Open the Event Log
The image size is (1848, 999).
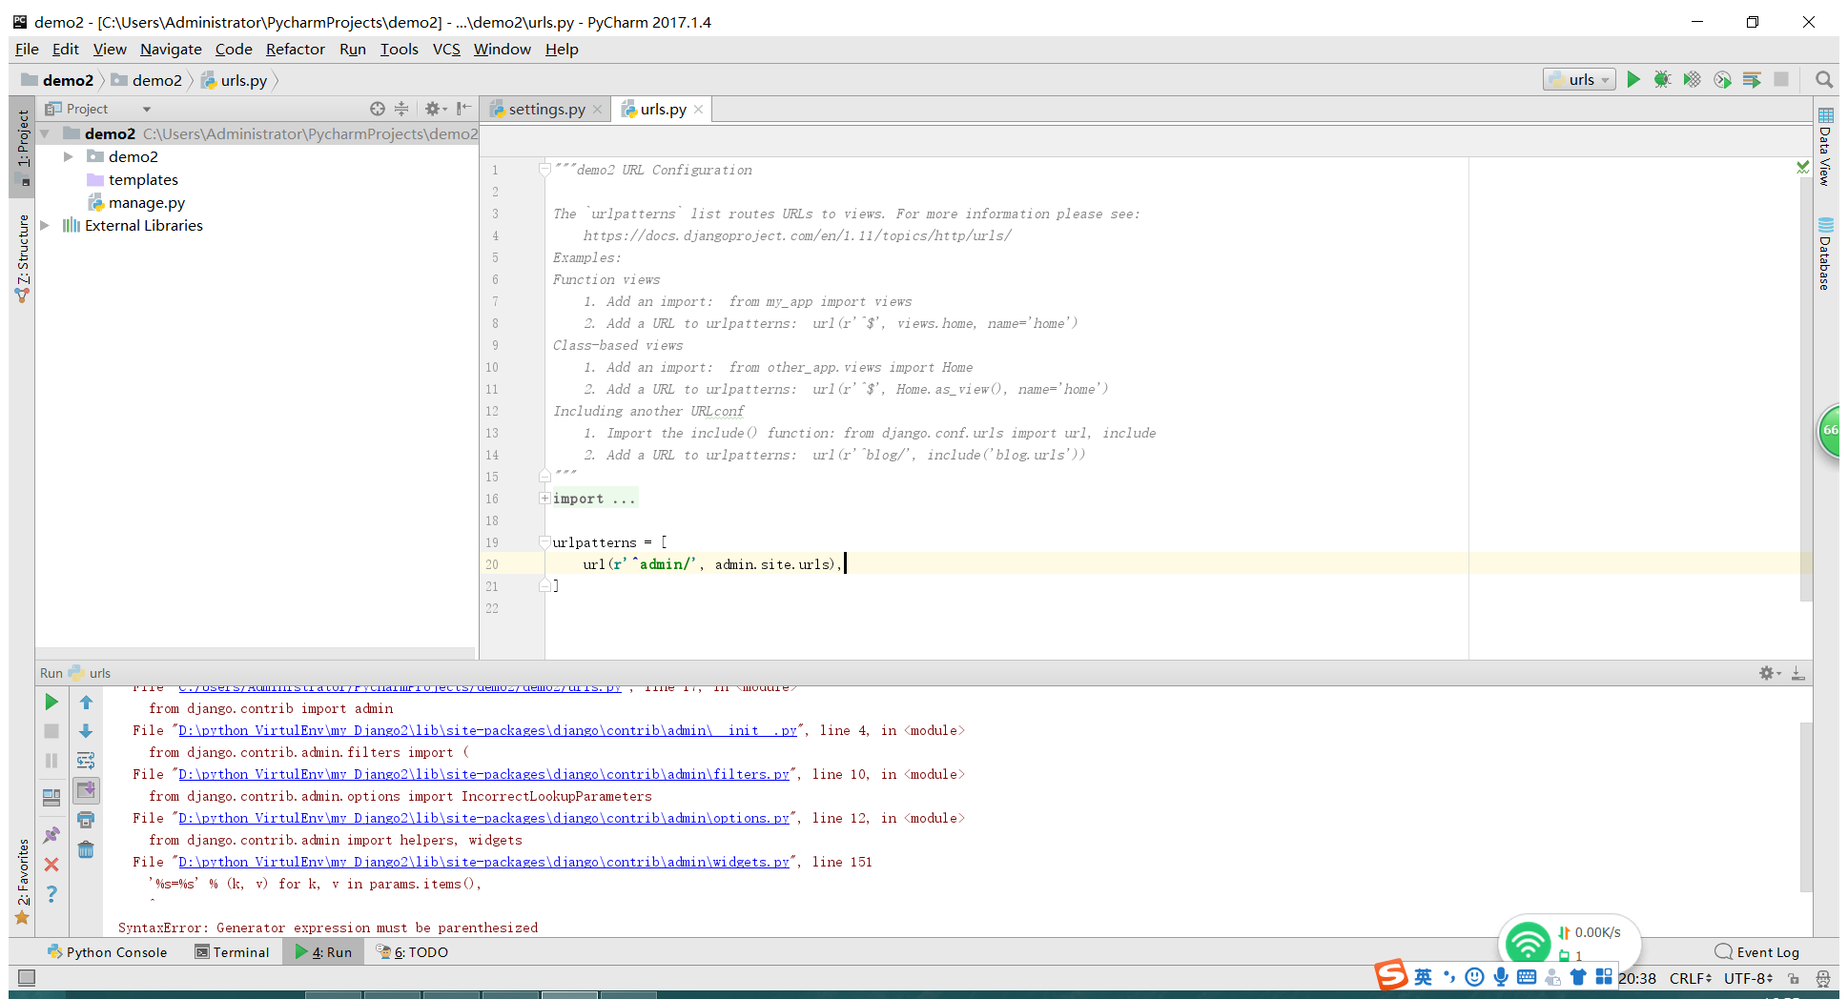[x=1756, y=952]
